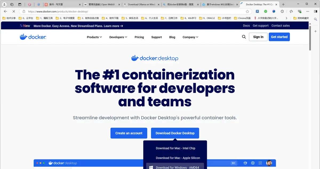320x169 pixels.
Task: Open the Pricing link in navbar
Action: coord(139,37)
